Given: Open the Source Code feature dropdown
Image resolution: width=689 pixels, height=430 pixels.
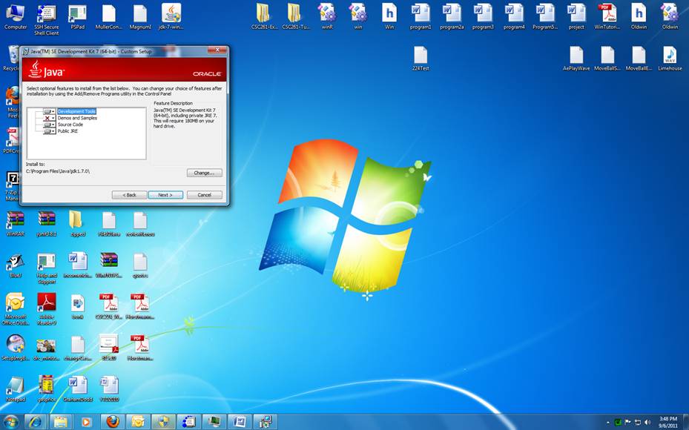Looking at the screenshot, I should [x=49, y=125].
